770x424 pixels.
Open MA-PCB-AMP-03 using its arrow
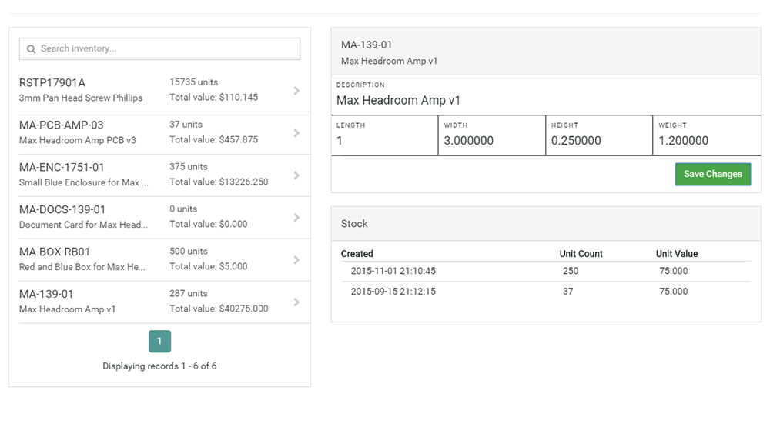pos(296,133)
